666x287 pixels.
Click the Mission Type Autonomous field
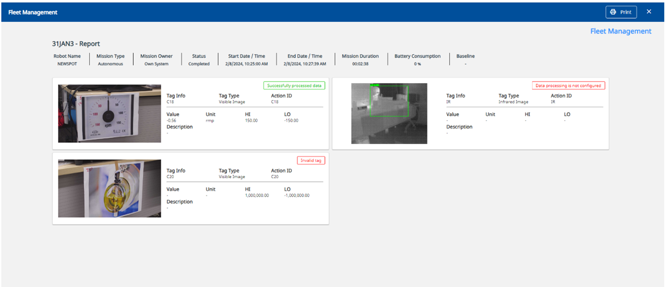(110, 63)
